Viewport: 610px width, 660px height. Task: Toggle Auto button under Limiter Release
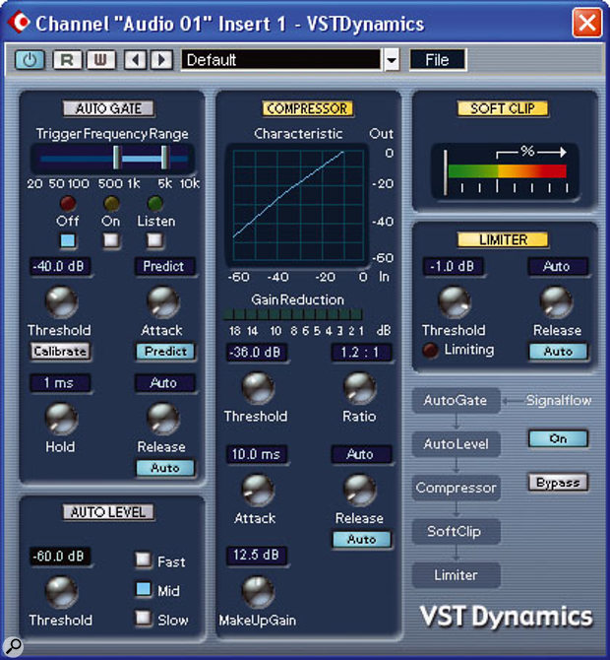pos(558,352)
